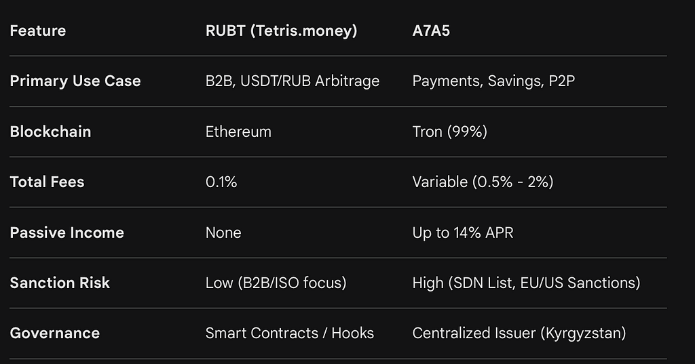The width and height of the screenshot is (695, 364).
Task: Click the Blockchain row label
Action: (50, 132)
